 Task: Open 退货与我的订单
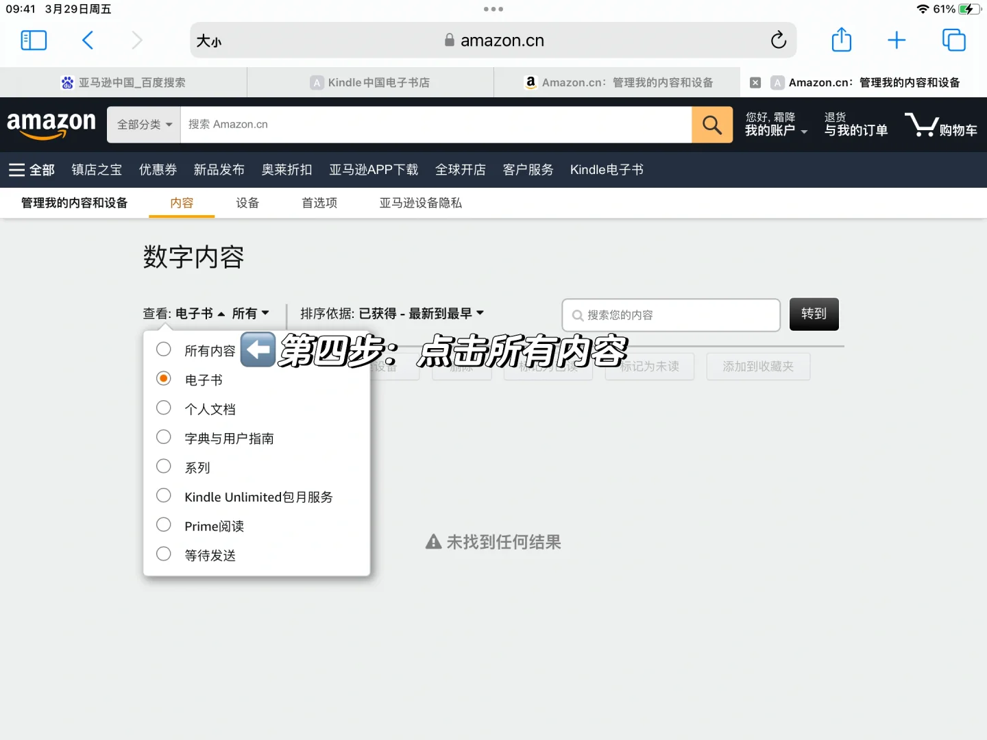(855, 124)
